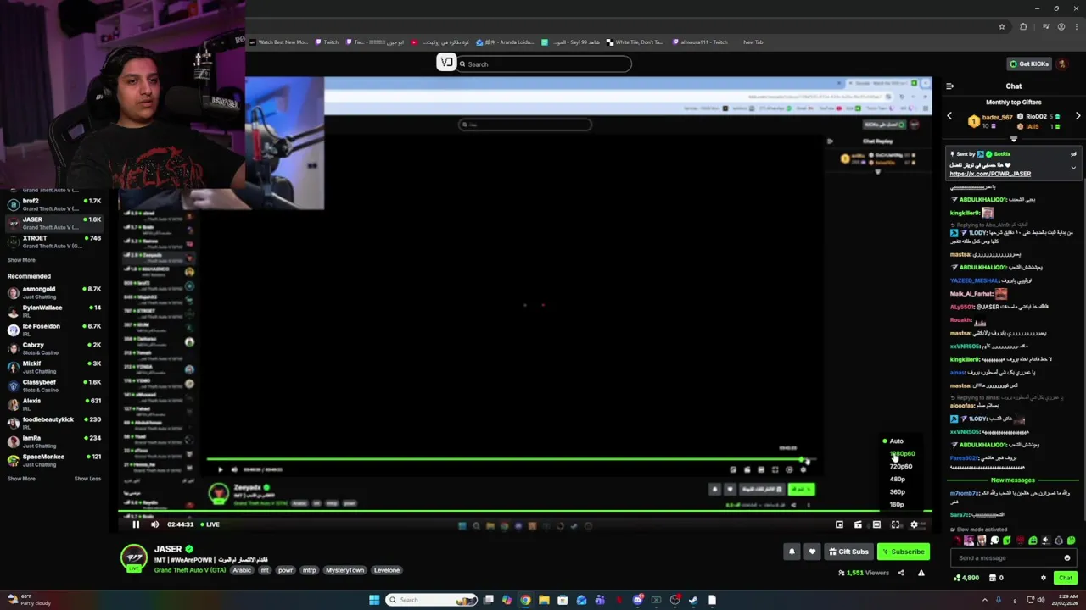Click the green Chat send button
This screenshot has height=610, width=1086.
[x=1065, y=578]
